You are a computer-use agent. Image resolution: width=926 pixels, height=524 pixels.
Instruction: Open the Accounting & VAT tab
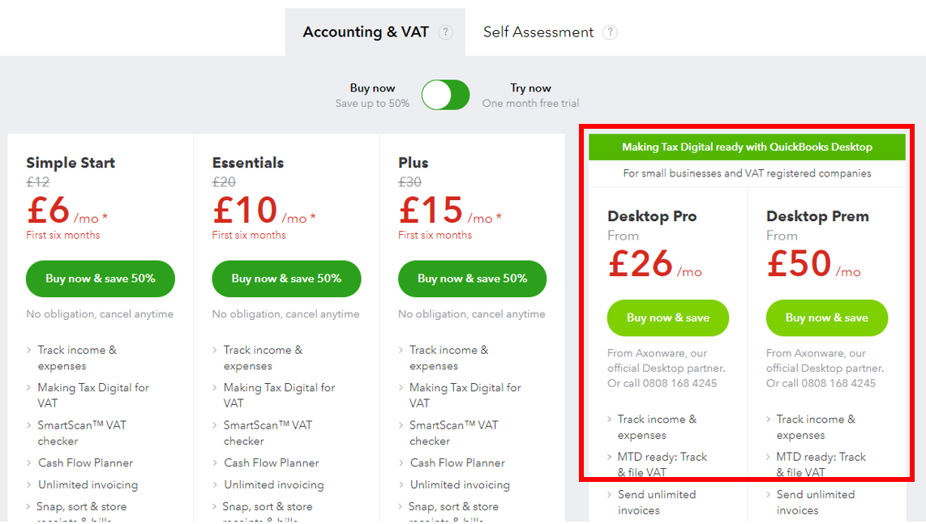click(365, 32)
